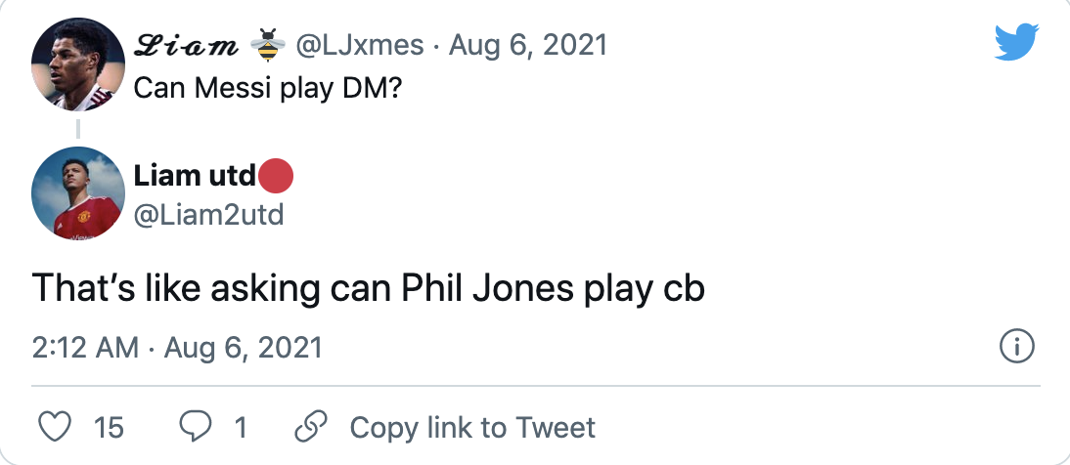Image resolution: width=1070 pixels, height=465 pixels.
Task: Open the tweet info circle icon
Action: [x=1017, y=347]
